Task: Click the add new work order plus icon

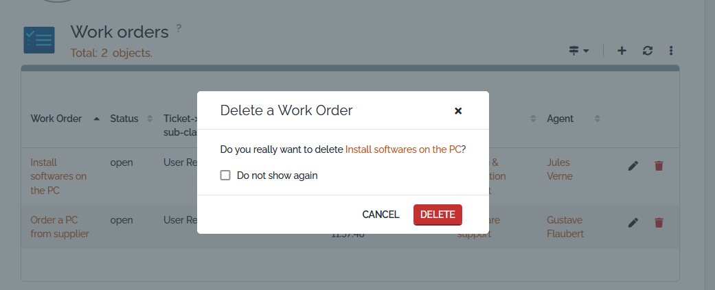Action: [622, 50]
